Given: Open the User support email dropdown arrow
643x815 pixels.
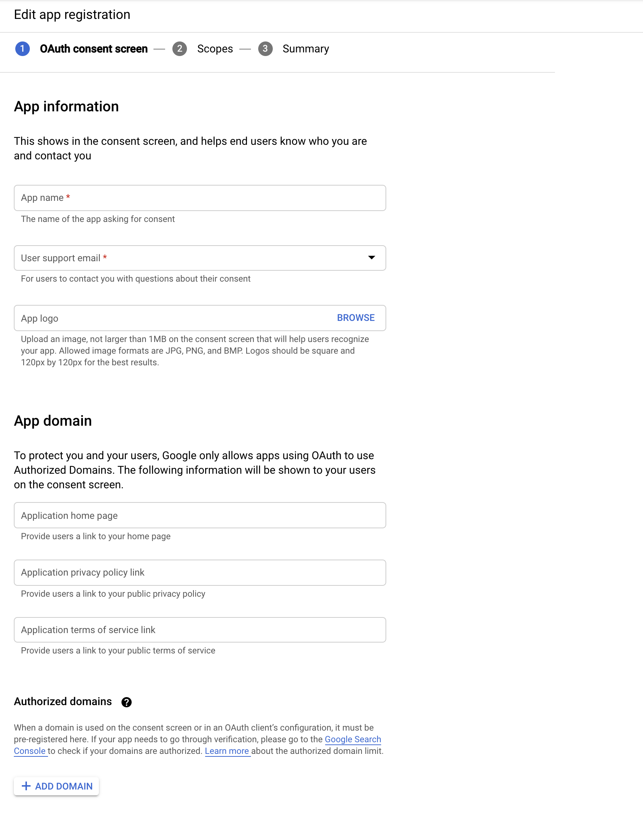Looking at the screenshot, I should click(x=371, y=258).
